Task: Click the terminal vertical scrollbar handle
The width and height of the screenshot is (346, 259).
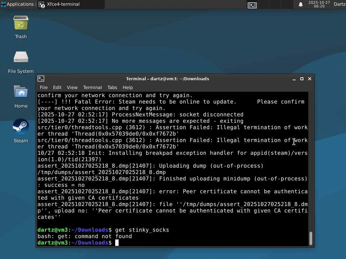Action: (x=311, y=238)
